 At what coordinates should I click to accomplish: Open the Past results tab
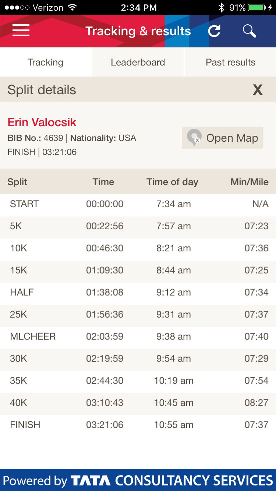tap(230, 62)
